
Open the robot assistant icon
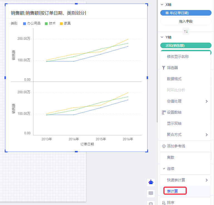(x=151, y=182)
